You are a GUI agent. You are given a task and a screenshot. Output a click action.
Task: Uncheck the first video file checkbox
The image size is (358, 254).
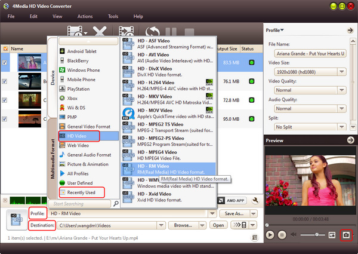[x=5, y=62]
